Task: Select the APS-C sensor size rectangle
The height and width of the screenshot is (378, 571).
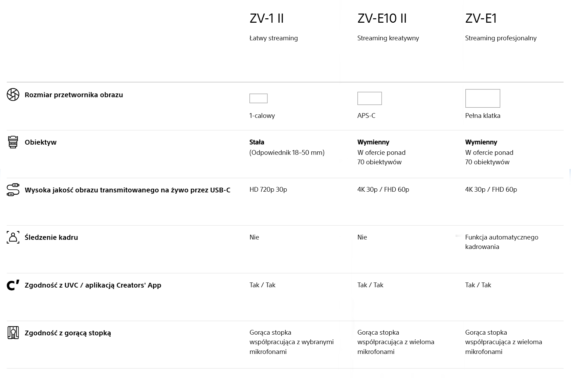Action: [369, 98]
